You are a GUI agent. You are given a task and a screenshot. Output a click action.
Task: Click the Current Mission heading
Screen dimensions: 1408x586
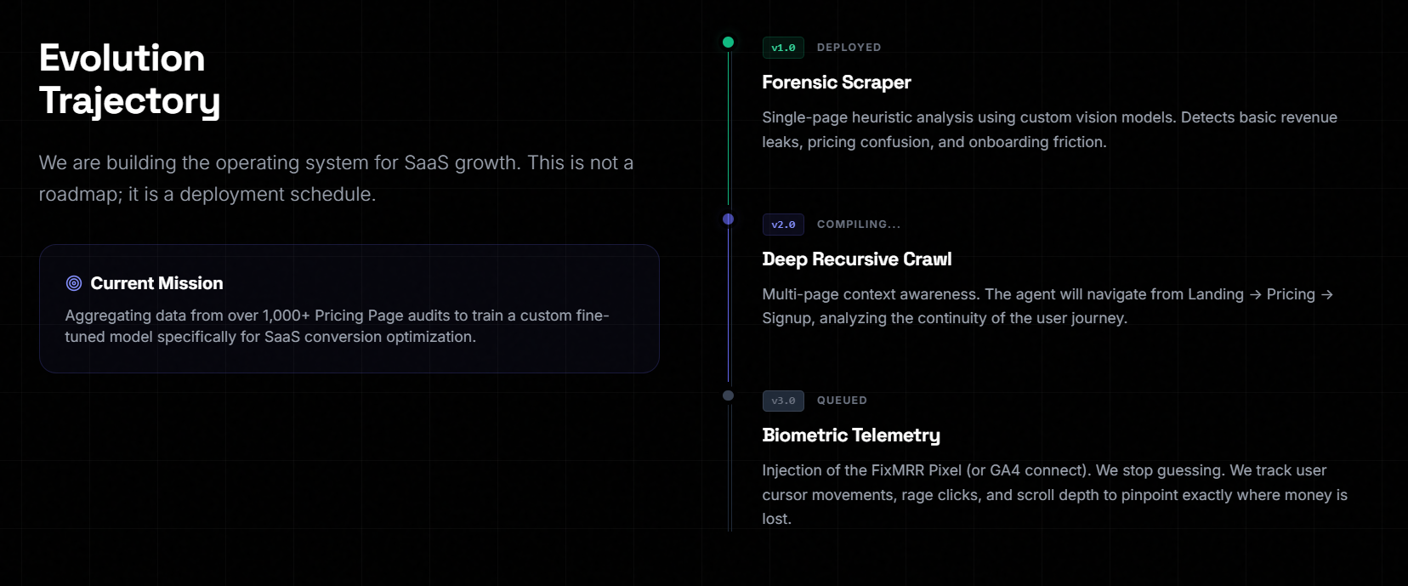(x=156, y=283)
